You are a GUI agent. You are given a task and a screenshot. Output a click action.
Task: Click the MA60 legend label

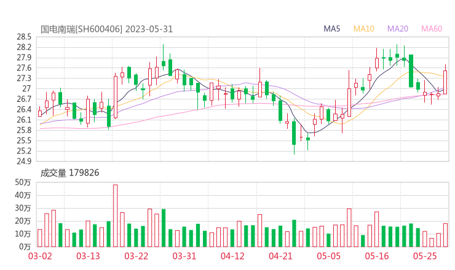pos(432,29)
